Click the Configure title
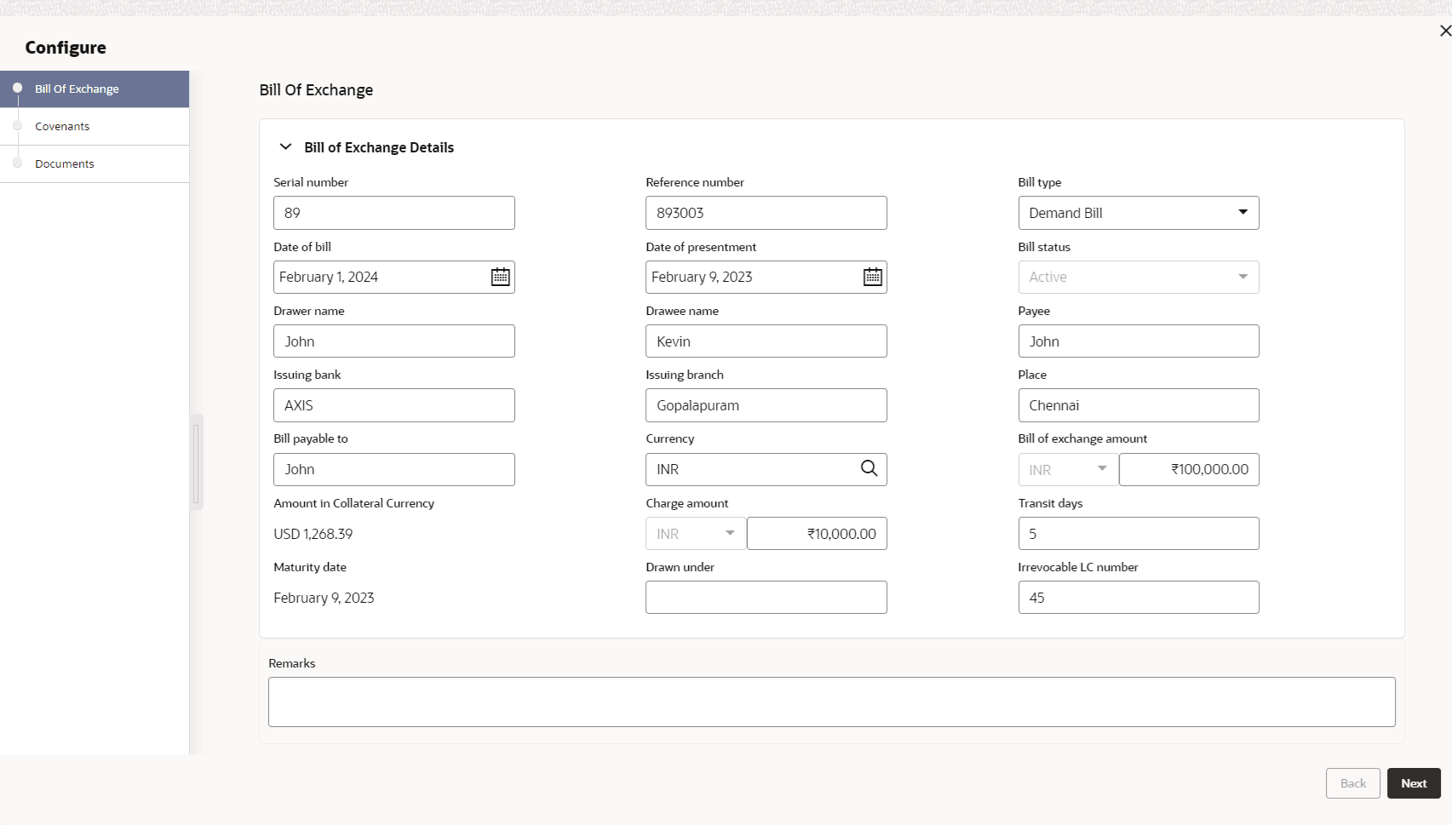Image resolution: width=1452 pixels, height=825 pixels. [x=66, y=48]
